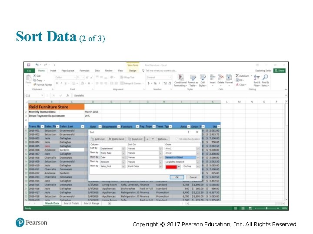Click the Insert cells icon

coord(213,77)
